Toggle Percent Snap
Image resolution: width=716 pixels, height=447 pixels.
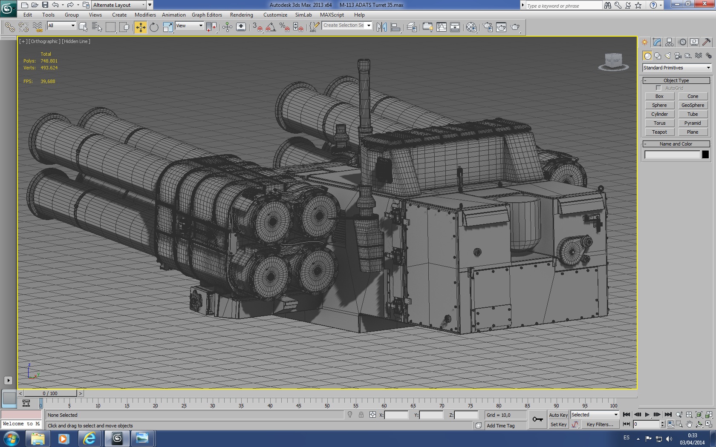[284, 27]
